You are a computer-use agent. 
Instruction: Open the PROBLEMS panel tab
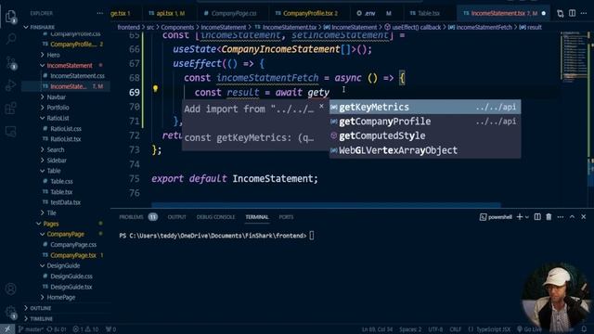(131, 217)
